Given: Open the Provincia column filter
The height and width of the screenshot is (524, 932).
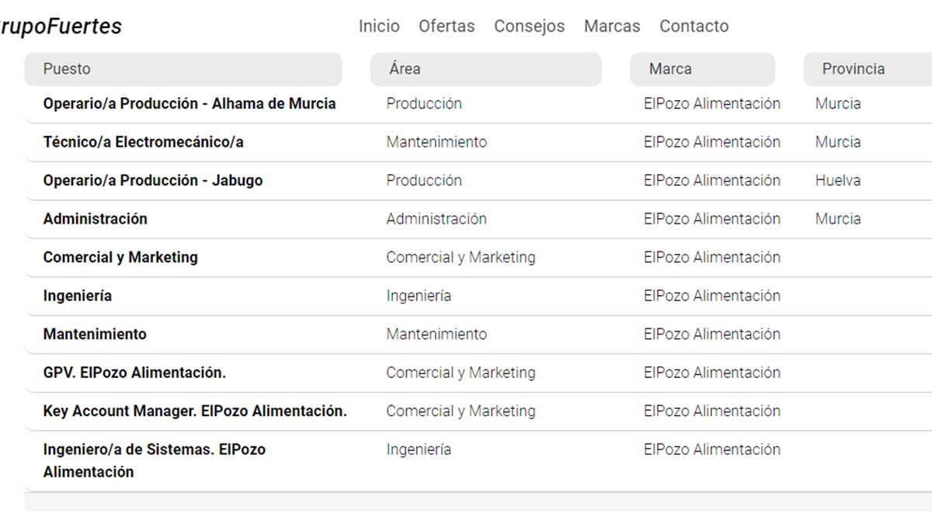Looking at the screenshot, I should (866, 69).
